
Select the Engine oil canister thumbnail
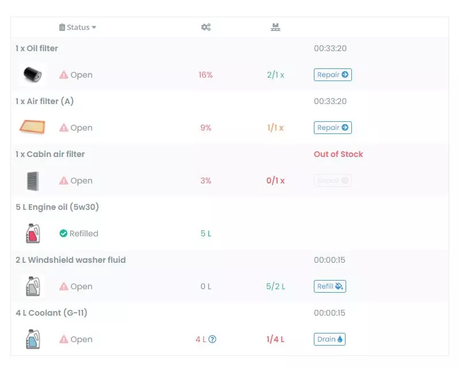33,233
